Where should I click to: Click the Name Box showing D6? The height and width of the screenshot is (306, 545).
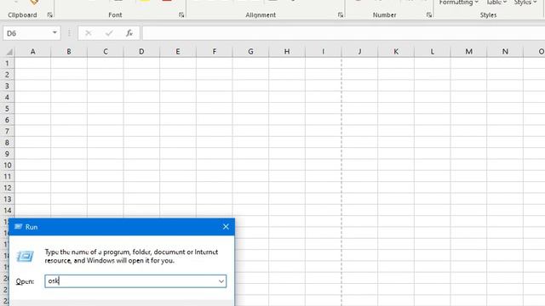pos(27,33)
